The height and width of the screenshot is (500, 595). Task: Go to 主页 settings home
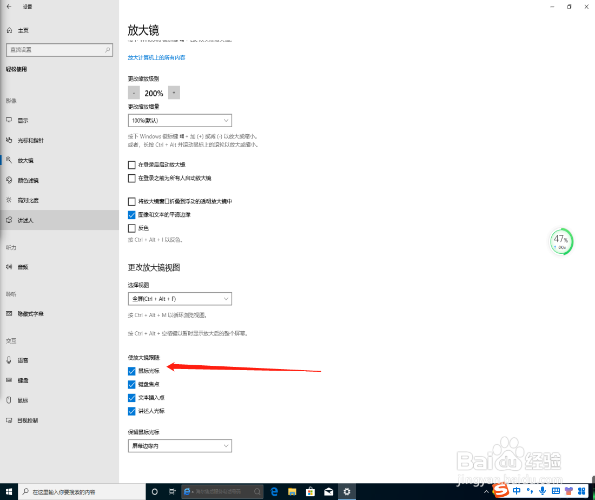point(59,30)
